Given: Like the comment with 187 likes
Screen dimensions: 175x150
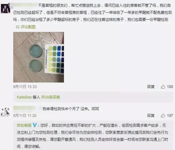Looking at the screenshot, I should 163,115.
